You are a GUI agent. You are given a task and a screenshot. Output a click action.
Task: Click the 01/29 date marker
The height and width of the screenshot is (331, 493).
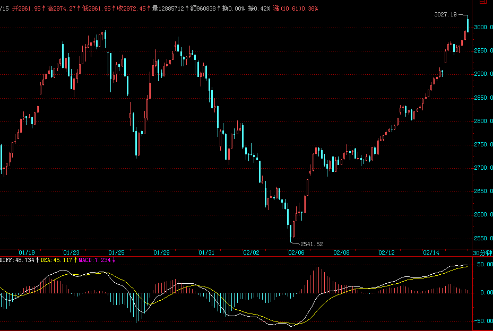click(161, 252)
